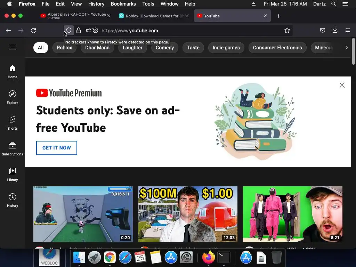The image size is (356, 267).
Task: Open the tracking protection shield icon
Action: (69, 31)
